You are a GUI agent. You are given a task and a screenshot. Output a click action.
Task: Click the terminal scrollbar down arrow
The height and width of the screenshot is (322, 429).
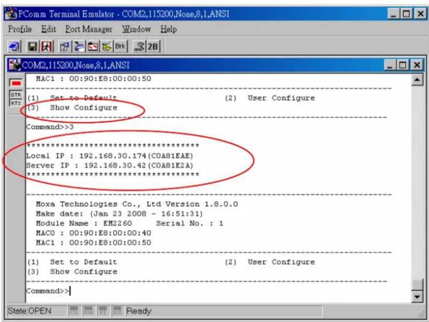pyautogui.click(x=417, y=297)
